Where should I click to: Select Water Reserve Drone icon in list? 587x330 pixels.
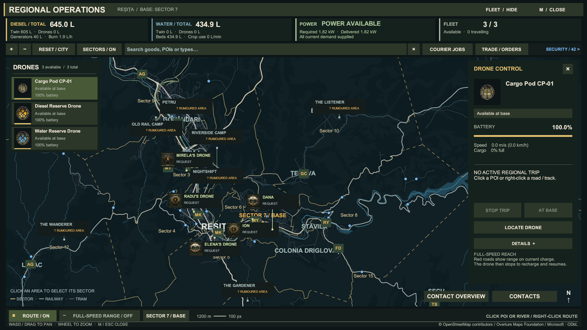click(23, 138)
